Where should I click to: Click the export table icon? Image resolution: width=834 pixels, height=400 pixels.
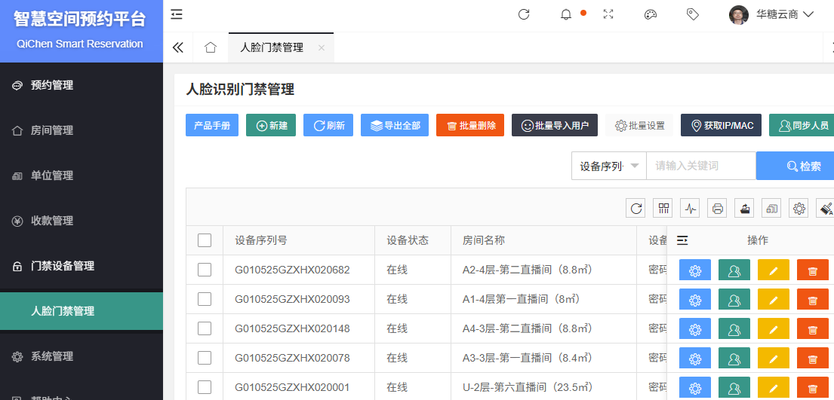(745, 208)
